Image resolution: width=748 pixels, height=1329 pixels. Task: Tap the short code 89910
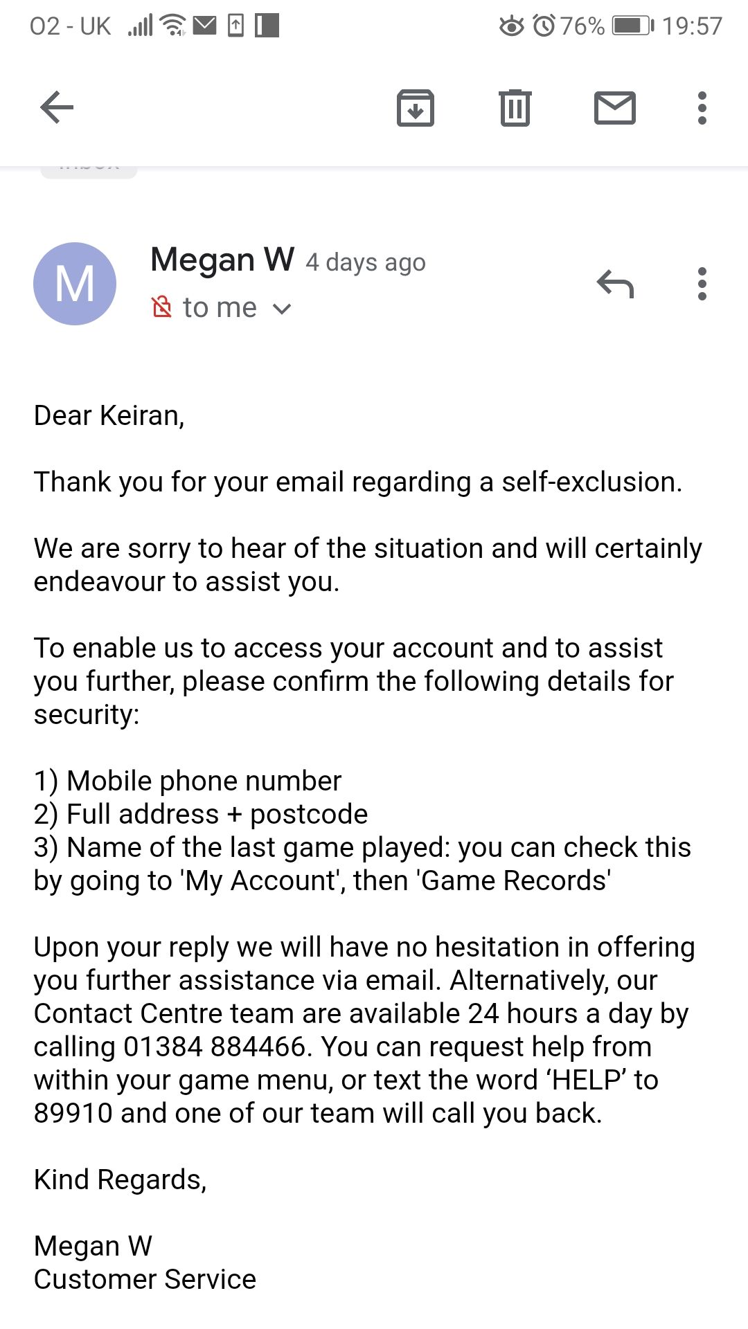(x=73, y=1113)
